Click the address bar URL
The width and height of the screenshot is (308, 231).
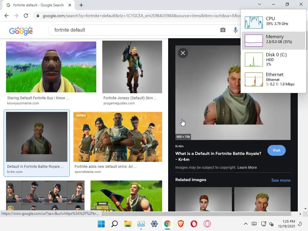(141, 16)
